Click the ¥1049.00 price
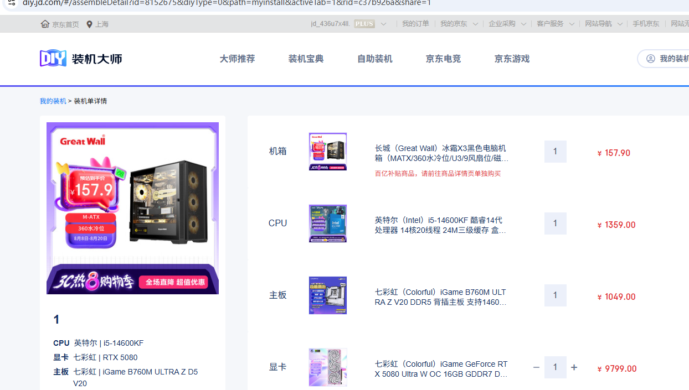The height and width of the screenshot is (390, 689). tap(616, 297)
